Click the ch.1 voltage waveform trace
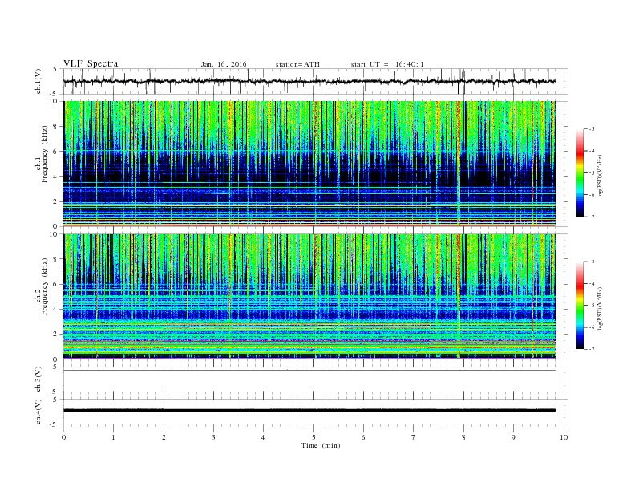 [x=309, y=81]
